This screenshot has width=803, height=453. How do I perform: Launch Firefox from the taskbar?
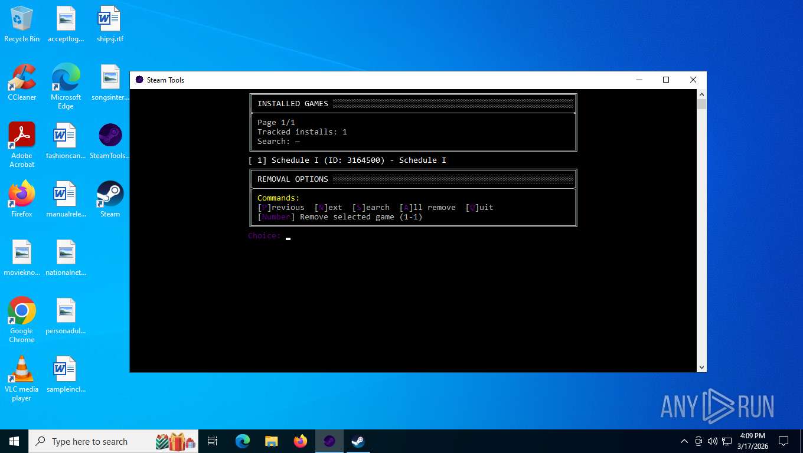301,441
